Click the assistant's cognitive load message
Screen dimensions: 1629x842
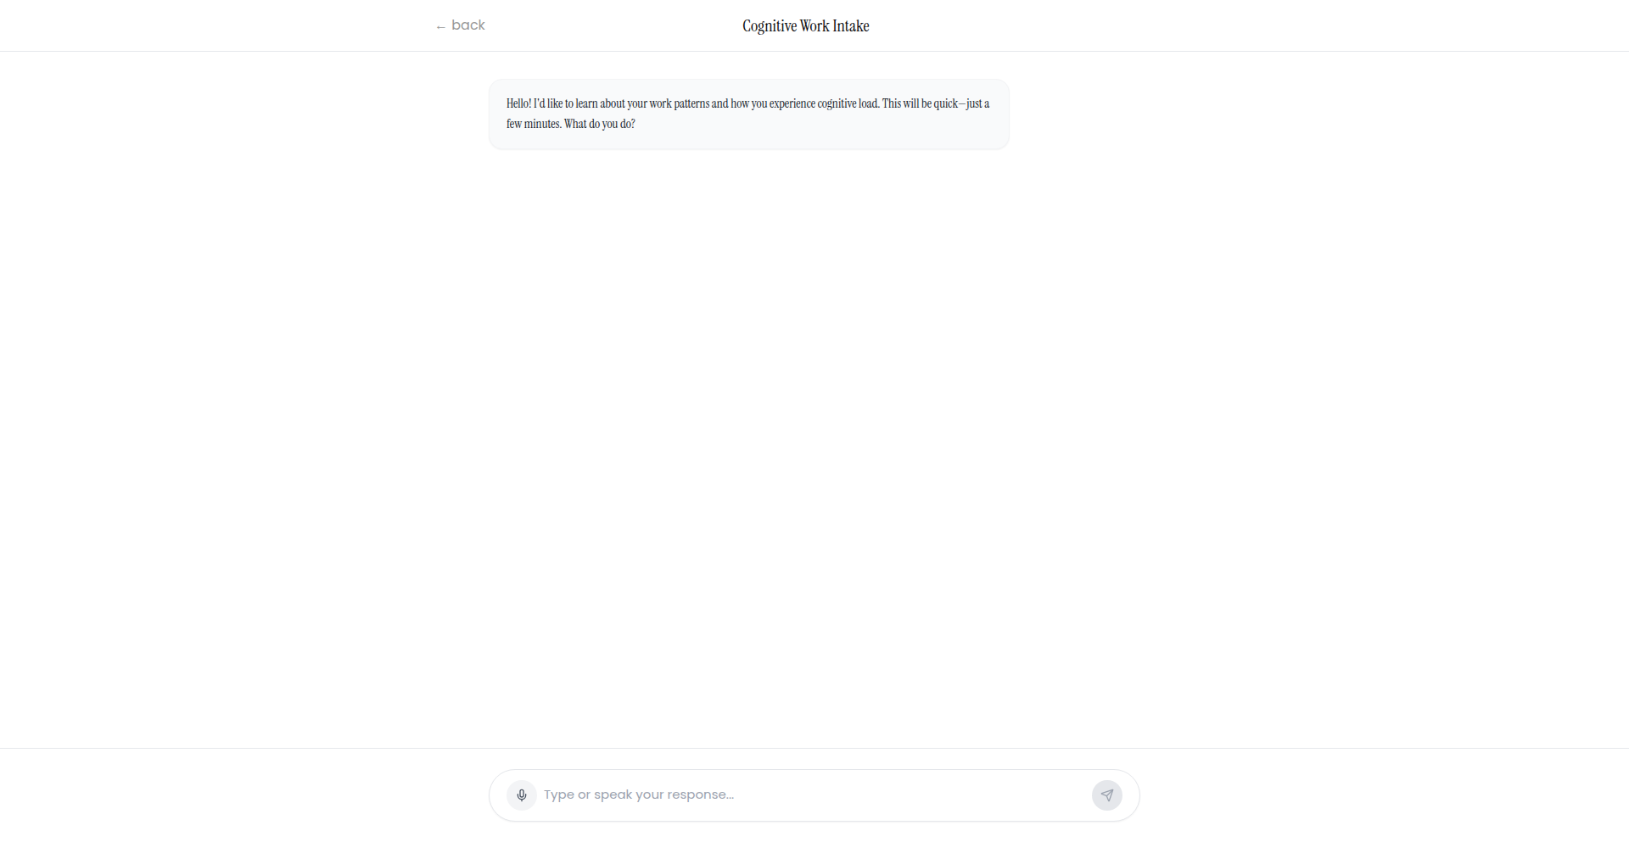[749, 114]
